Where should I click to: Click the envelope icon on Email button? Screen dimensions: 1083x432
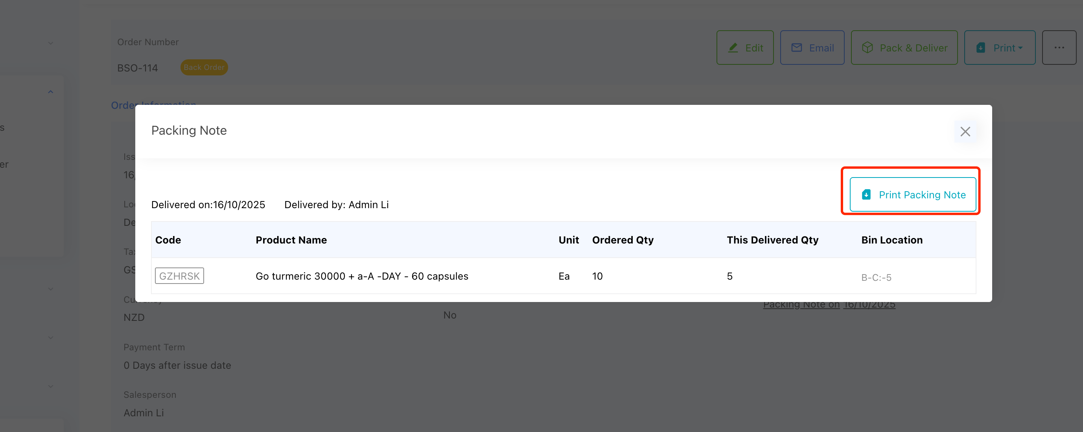pyautogui.click(x=796, y=48)
